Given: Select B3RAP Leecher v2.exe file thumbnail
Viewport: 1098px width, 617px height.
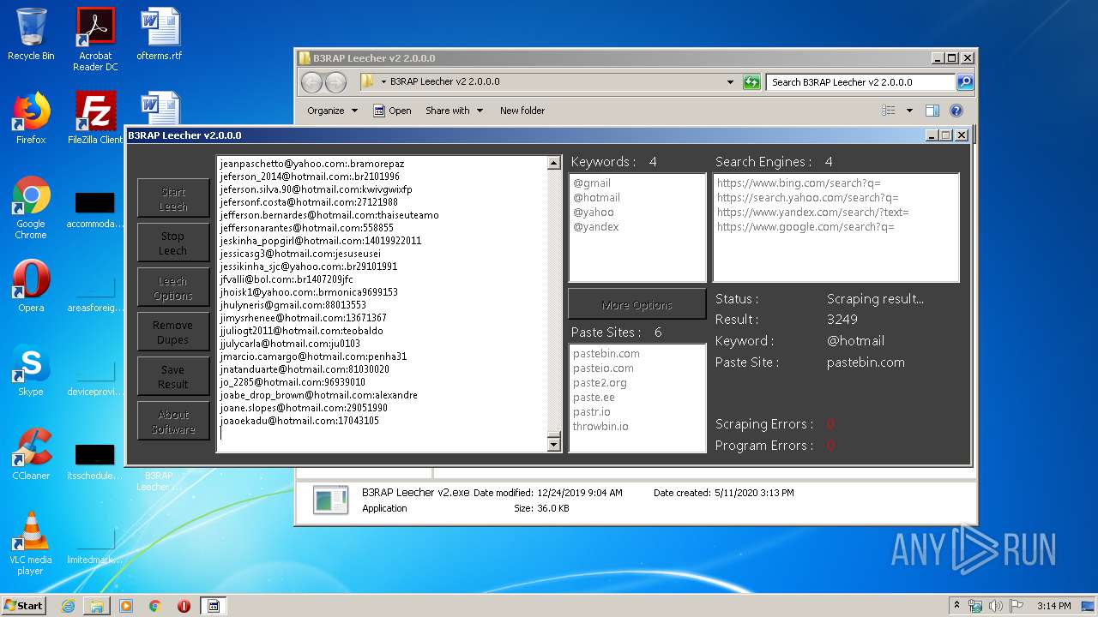Looking at the screenshot, I should pyautogui.click(x=330, y=500).
